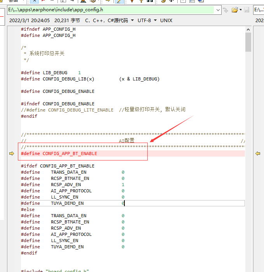Click the #define CONFIG_DEBUG_ENABLE line

[58, 91]
